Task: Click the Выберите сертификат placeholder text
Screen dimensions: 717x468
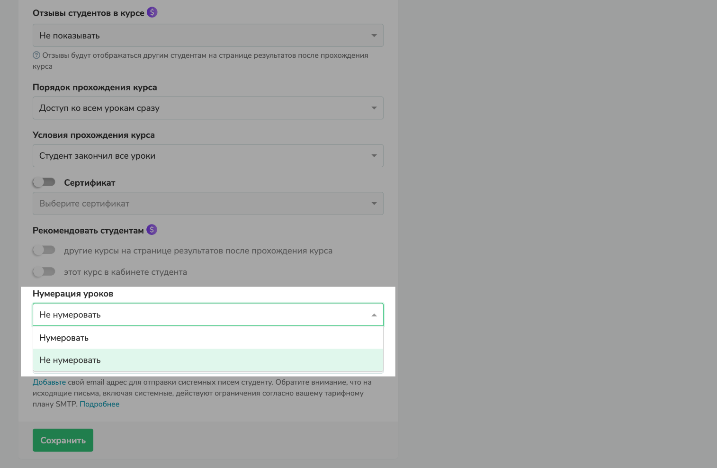Action: (84, 204)
